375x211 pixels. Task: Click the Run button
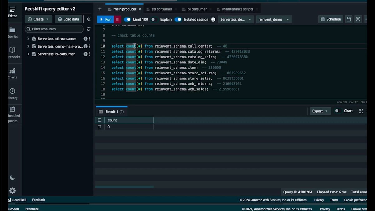pyautogui.click(x=105, y=19)
